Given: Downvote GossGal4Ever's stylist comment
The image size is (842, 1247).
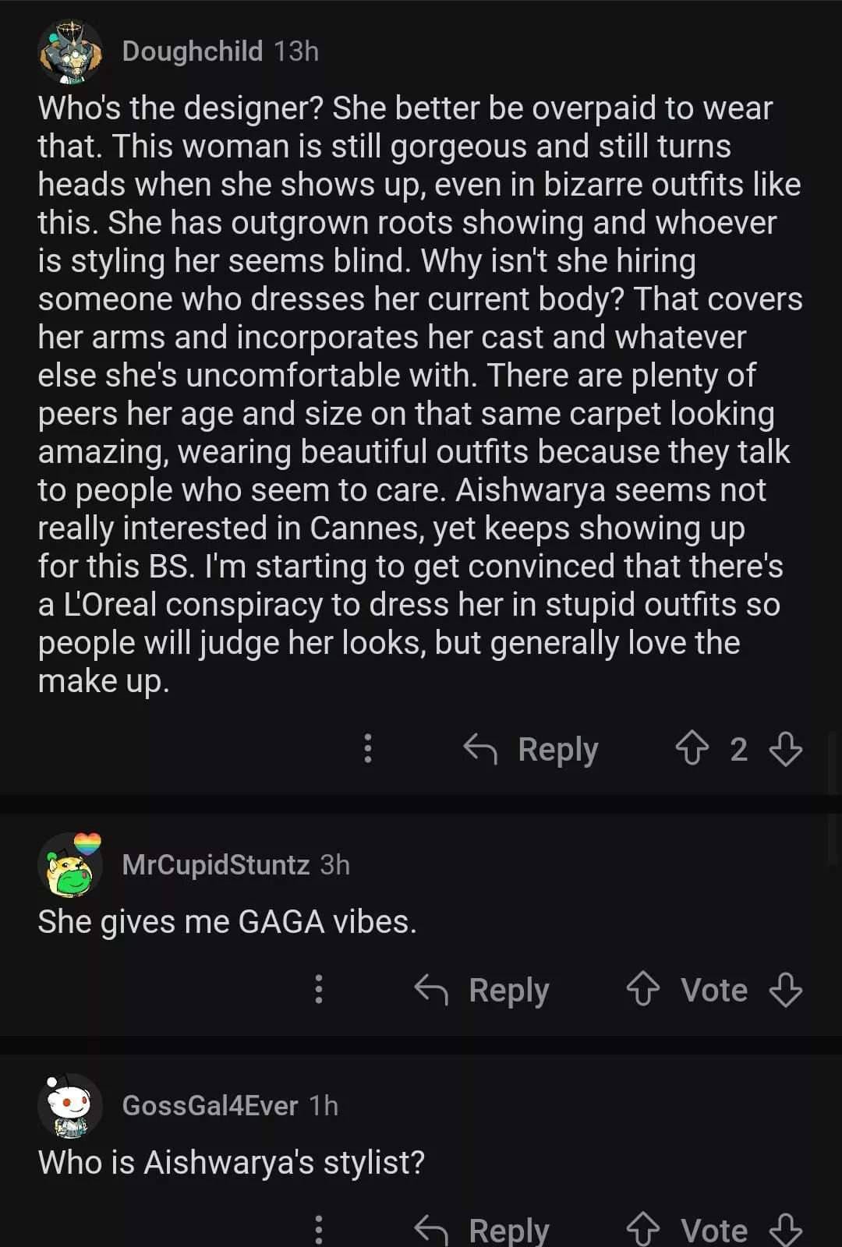Looking at the screenshot, I should (785, 1230).
